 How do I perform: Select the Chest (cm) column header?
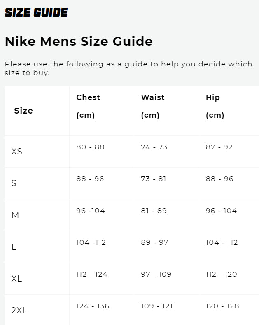click(88, 106)
